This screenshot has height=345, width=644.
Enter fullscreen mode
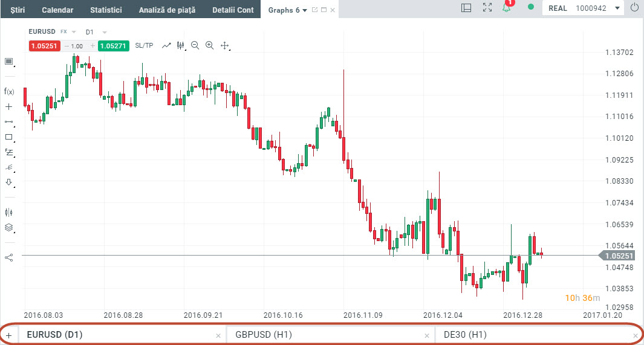coord(487,7)
